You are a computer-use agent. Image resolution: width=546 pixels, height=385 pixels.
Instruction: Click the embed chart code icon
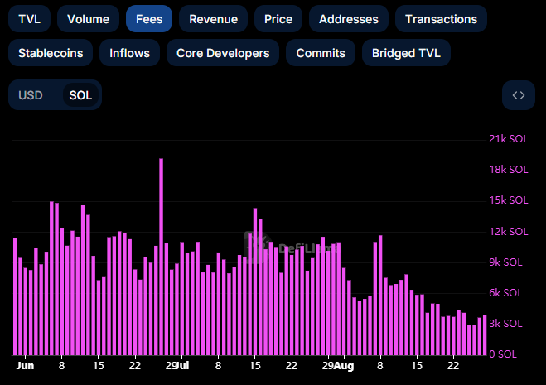[x=518, y=95]
